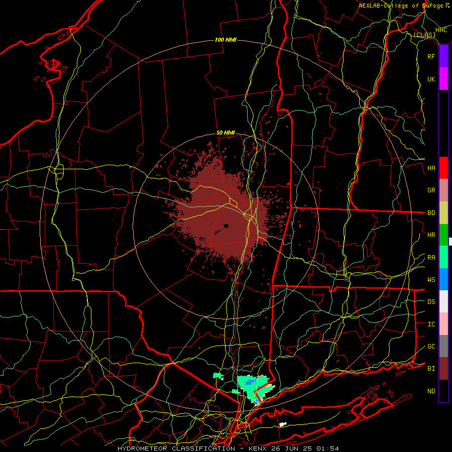This screenshot has height=452, width=452.
Task: Click the RF legend label
Action: point(431,56)
